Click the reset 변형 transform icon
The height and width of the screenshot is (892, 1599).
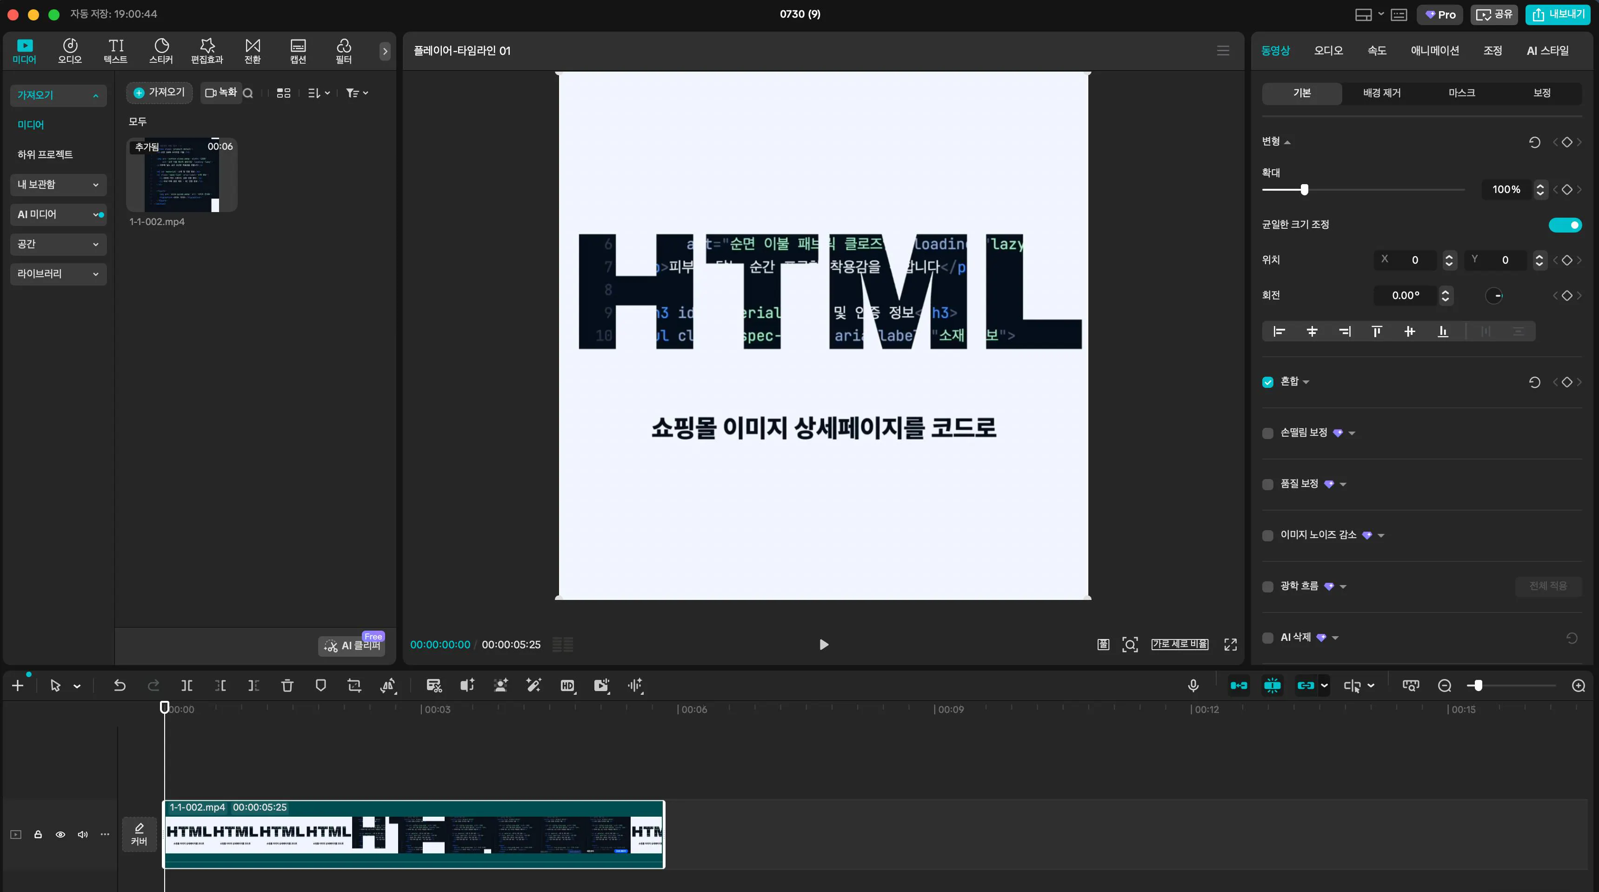(x=1534, y=142)
